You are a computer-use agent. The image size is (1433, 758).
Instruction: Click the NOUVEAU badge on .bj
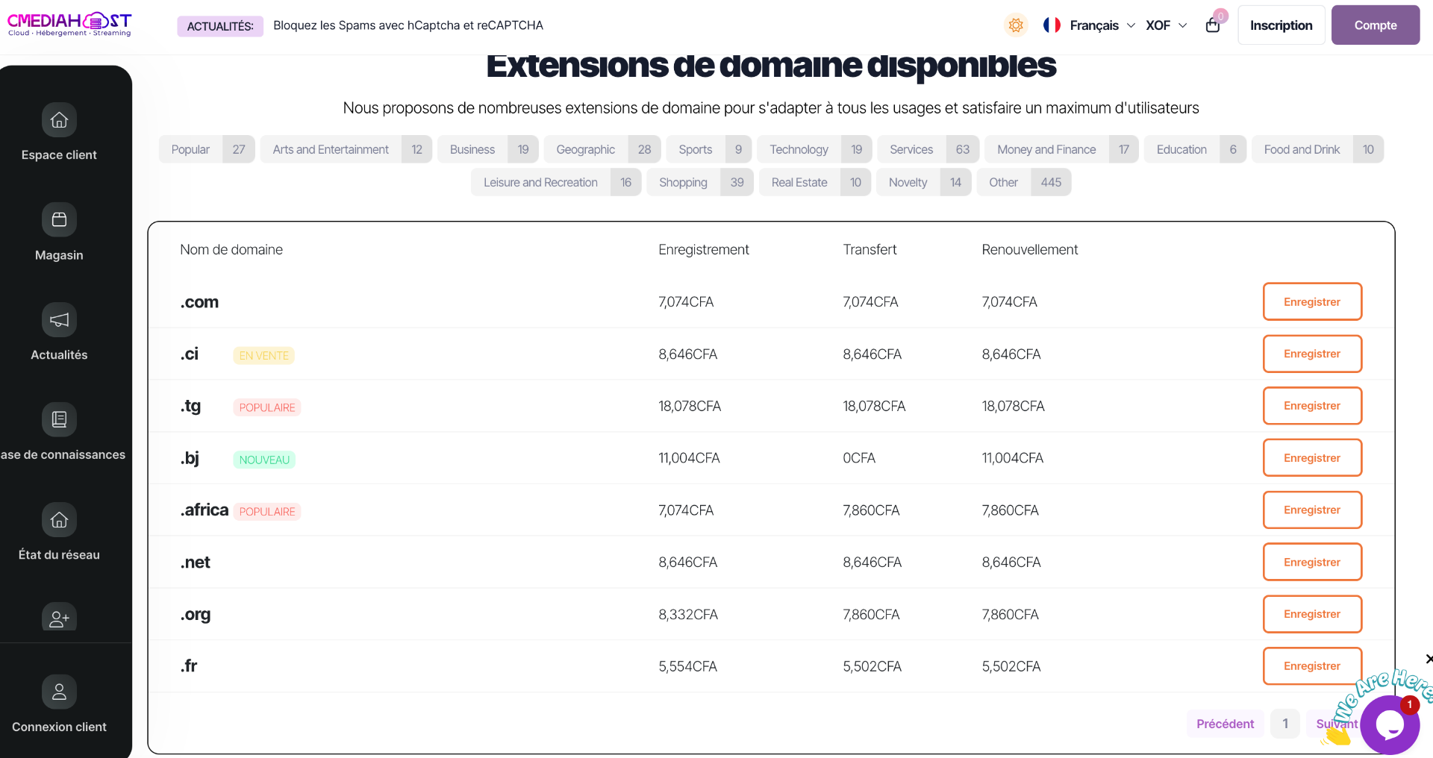click(264, 460)
